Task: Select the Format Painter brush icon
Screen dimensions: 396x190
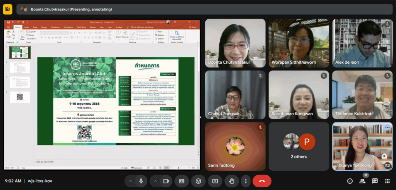Action: 14,39
